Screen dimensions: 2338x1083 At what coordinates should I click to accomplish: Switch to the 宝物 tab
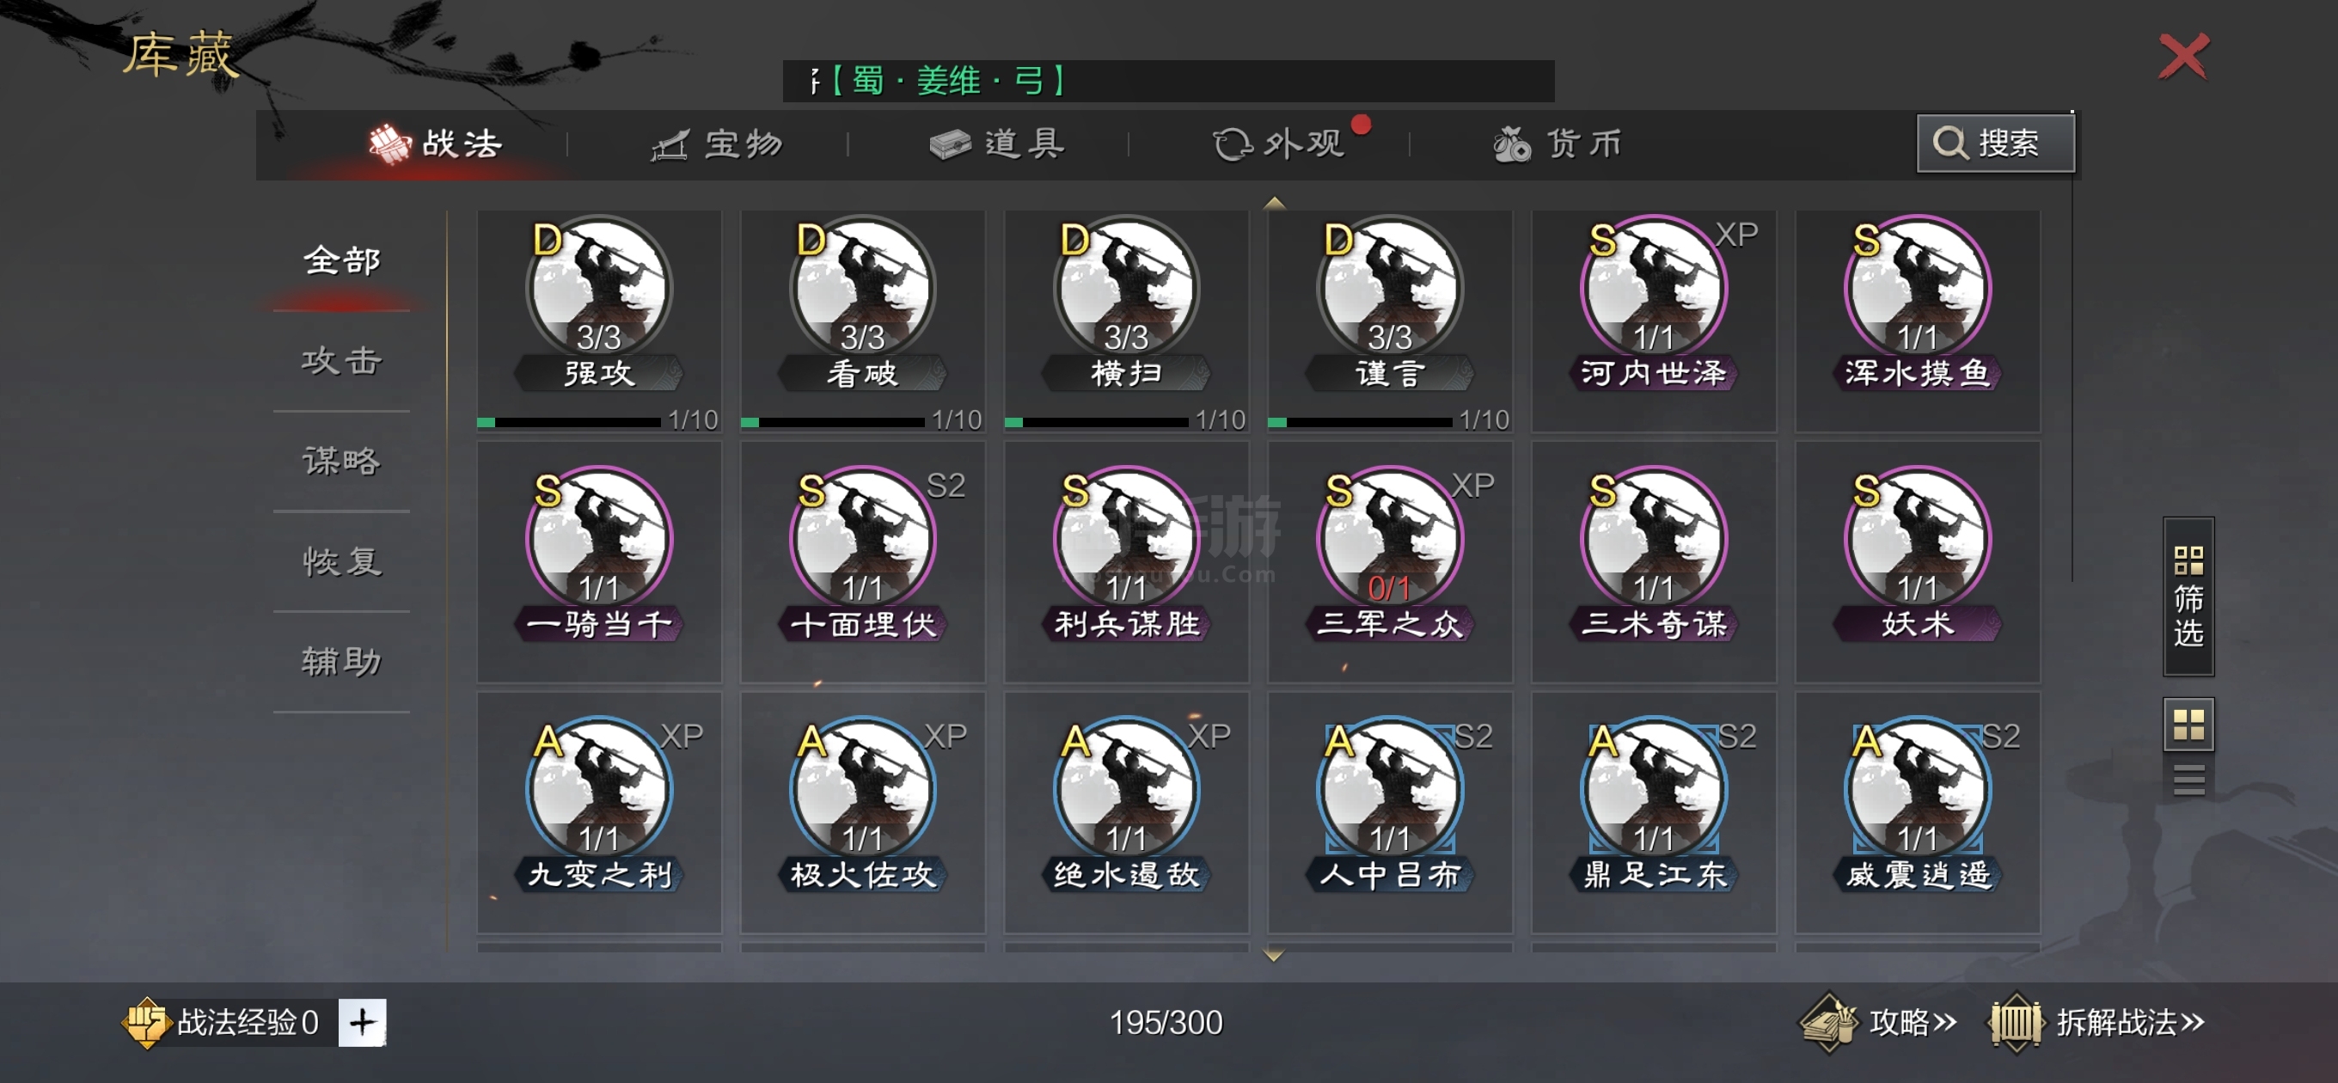[717, 144]
